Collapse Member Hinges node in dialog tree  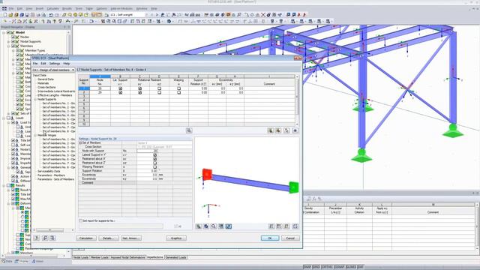pyautogui.click(x=35, y=135)
